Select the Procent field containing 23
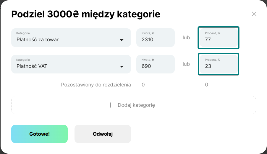The height and width of the screenshot is (154, 267). (218, 64)
